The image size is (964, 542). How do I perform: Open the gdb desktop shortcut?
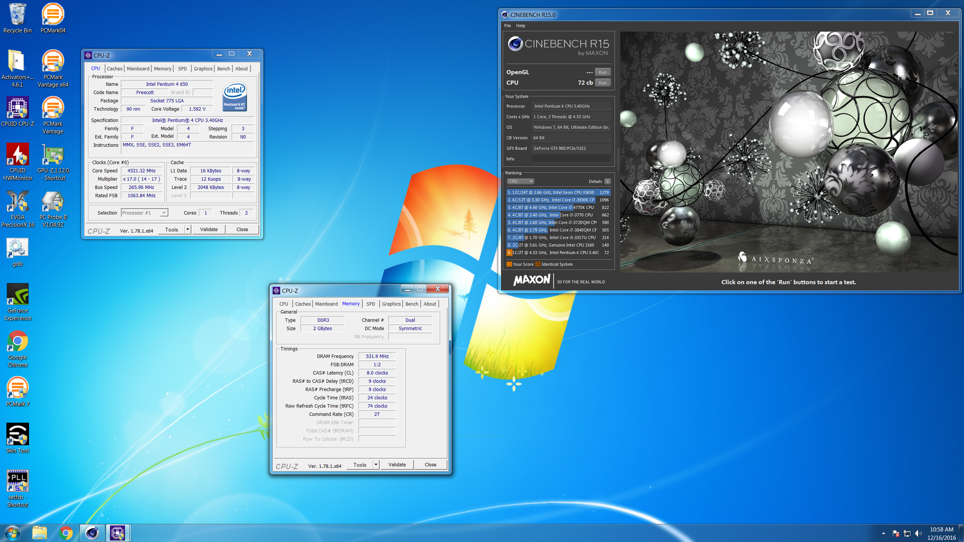[17, 251]
